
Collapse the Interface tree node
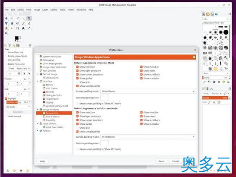pyautogui.click(x=38, y=81)
